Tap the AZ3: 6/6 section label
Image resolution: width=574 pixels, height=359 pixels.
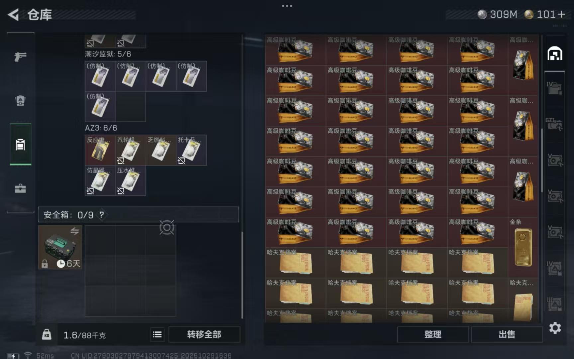pos(101,128)
